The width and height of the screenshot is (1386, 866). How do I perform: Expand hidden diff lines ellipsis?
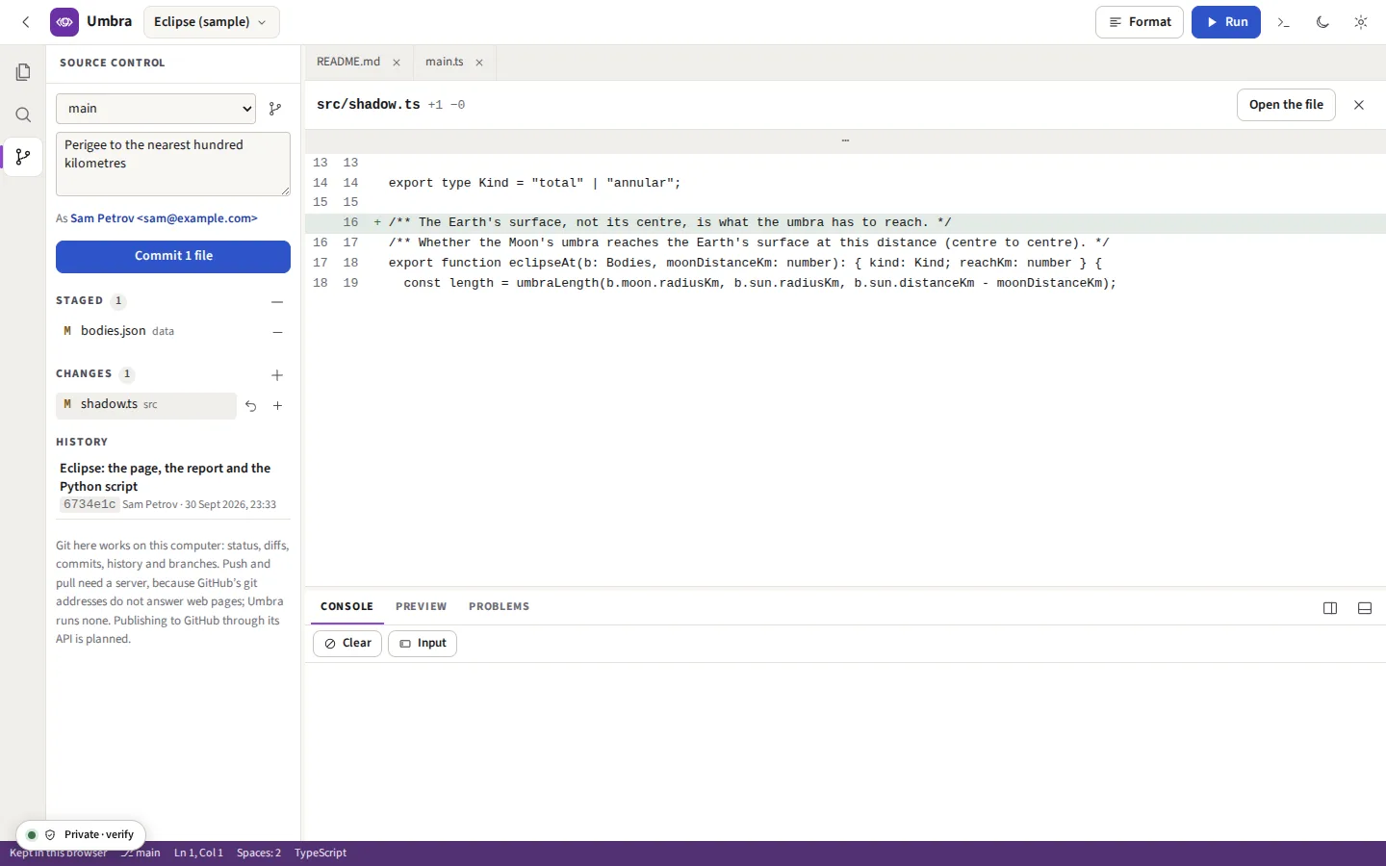(x=845, y=141)
